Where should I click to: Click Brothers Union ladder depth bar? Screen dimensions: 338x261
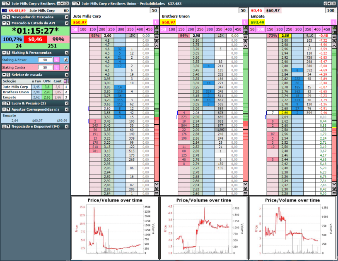pyautogui.click(x=245, y=115)
